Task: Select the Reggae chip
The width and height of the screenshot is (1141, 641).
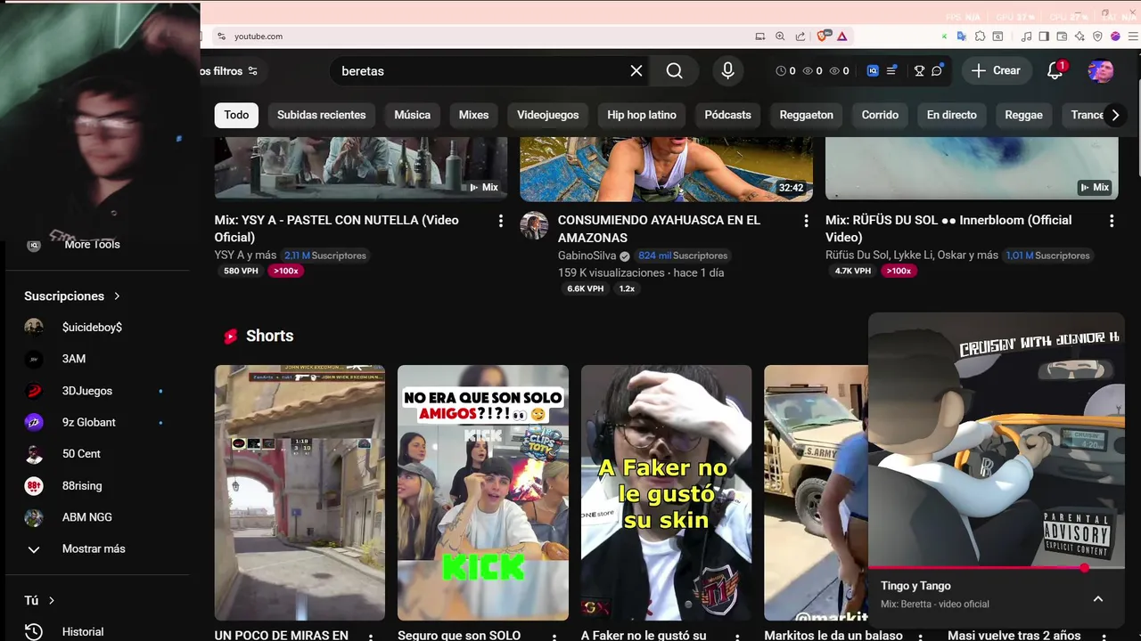Action: tap(1023, 115)
